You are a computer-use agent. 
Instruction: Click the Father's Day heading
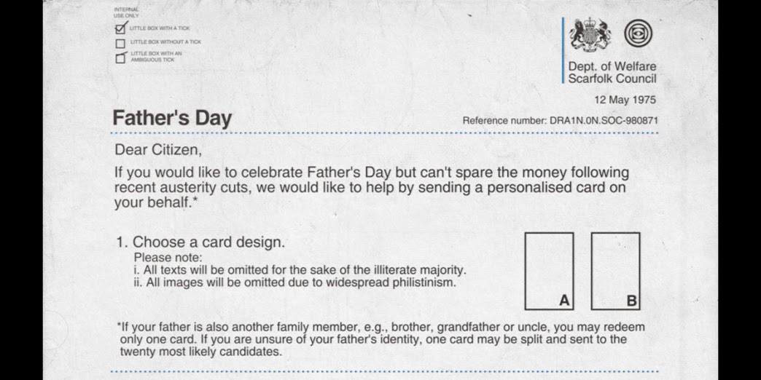(172, 118)
